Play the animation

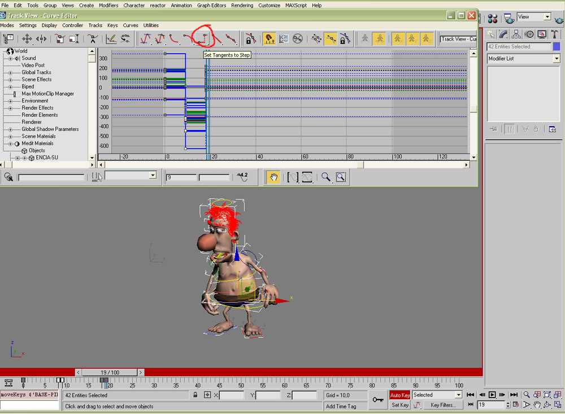pyautogui.click(x=492, y=395)
